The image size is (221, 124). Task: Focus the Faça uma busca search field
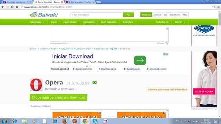[x=97, y=15]
